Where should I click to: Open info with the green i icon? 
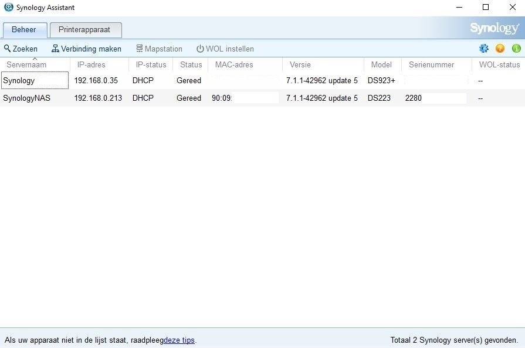516,49
